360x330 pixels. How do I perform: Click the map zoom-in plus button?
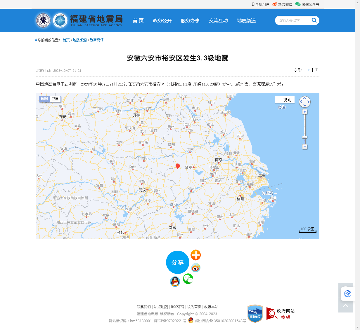click(x=305, y=112)
